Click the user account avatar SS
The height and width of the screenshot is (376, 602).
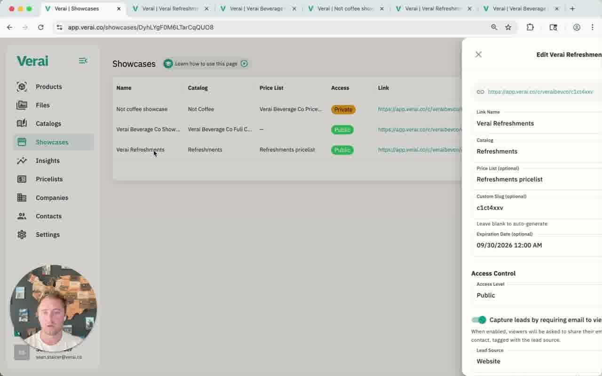click(22, 352)
